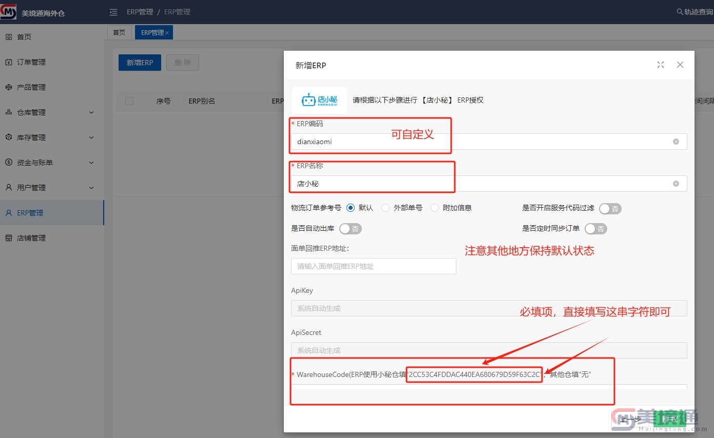
Task: Clear the ERP名称 field with its x icon
Action: click(x=676, y=184)
